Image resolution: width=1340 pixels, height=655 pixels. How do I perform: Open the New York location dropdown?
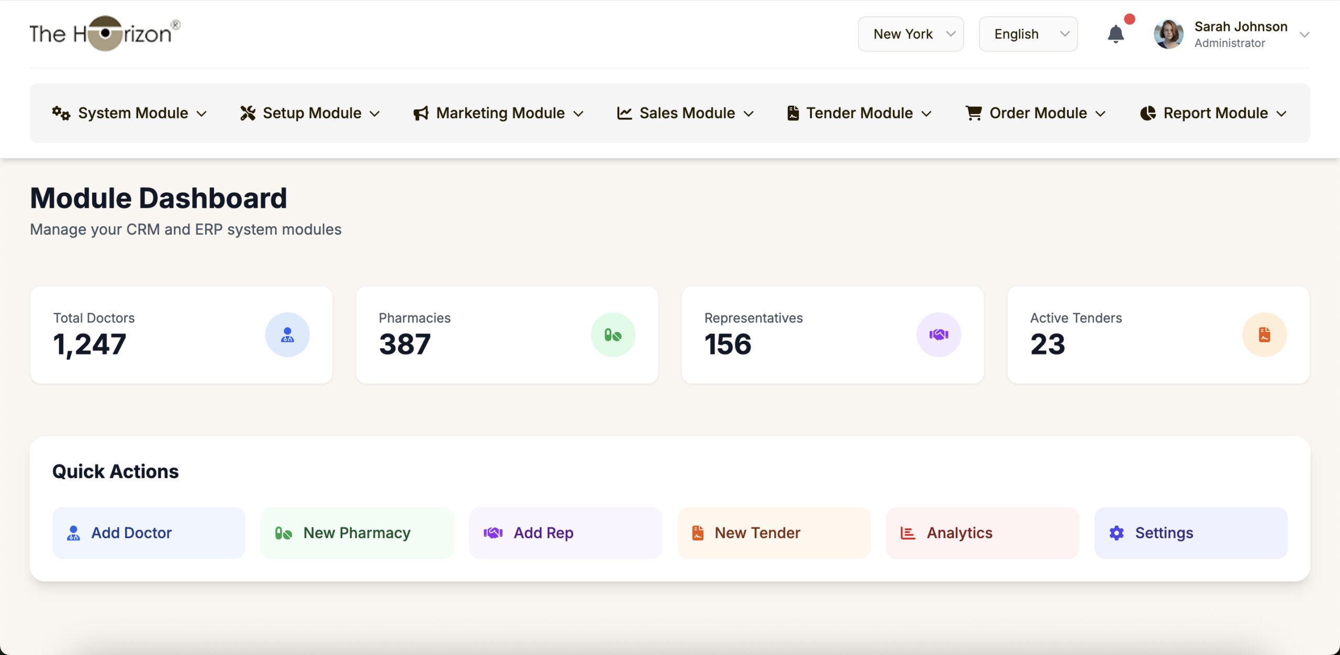[910, 34]
